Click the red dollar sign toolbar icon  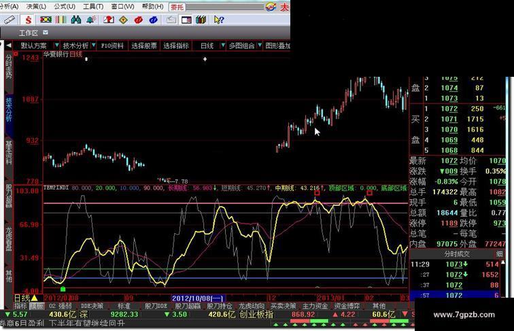click(x=29, y=20)
